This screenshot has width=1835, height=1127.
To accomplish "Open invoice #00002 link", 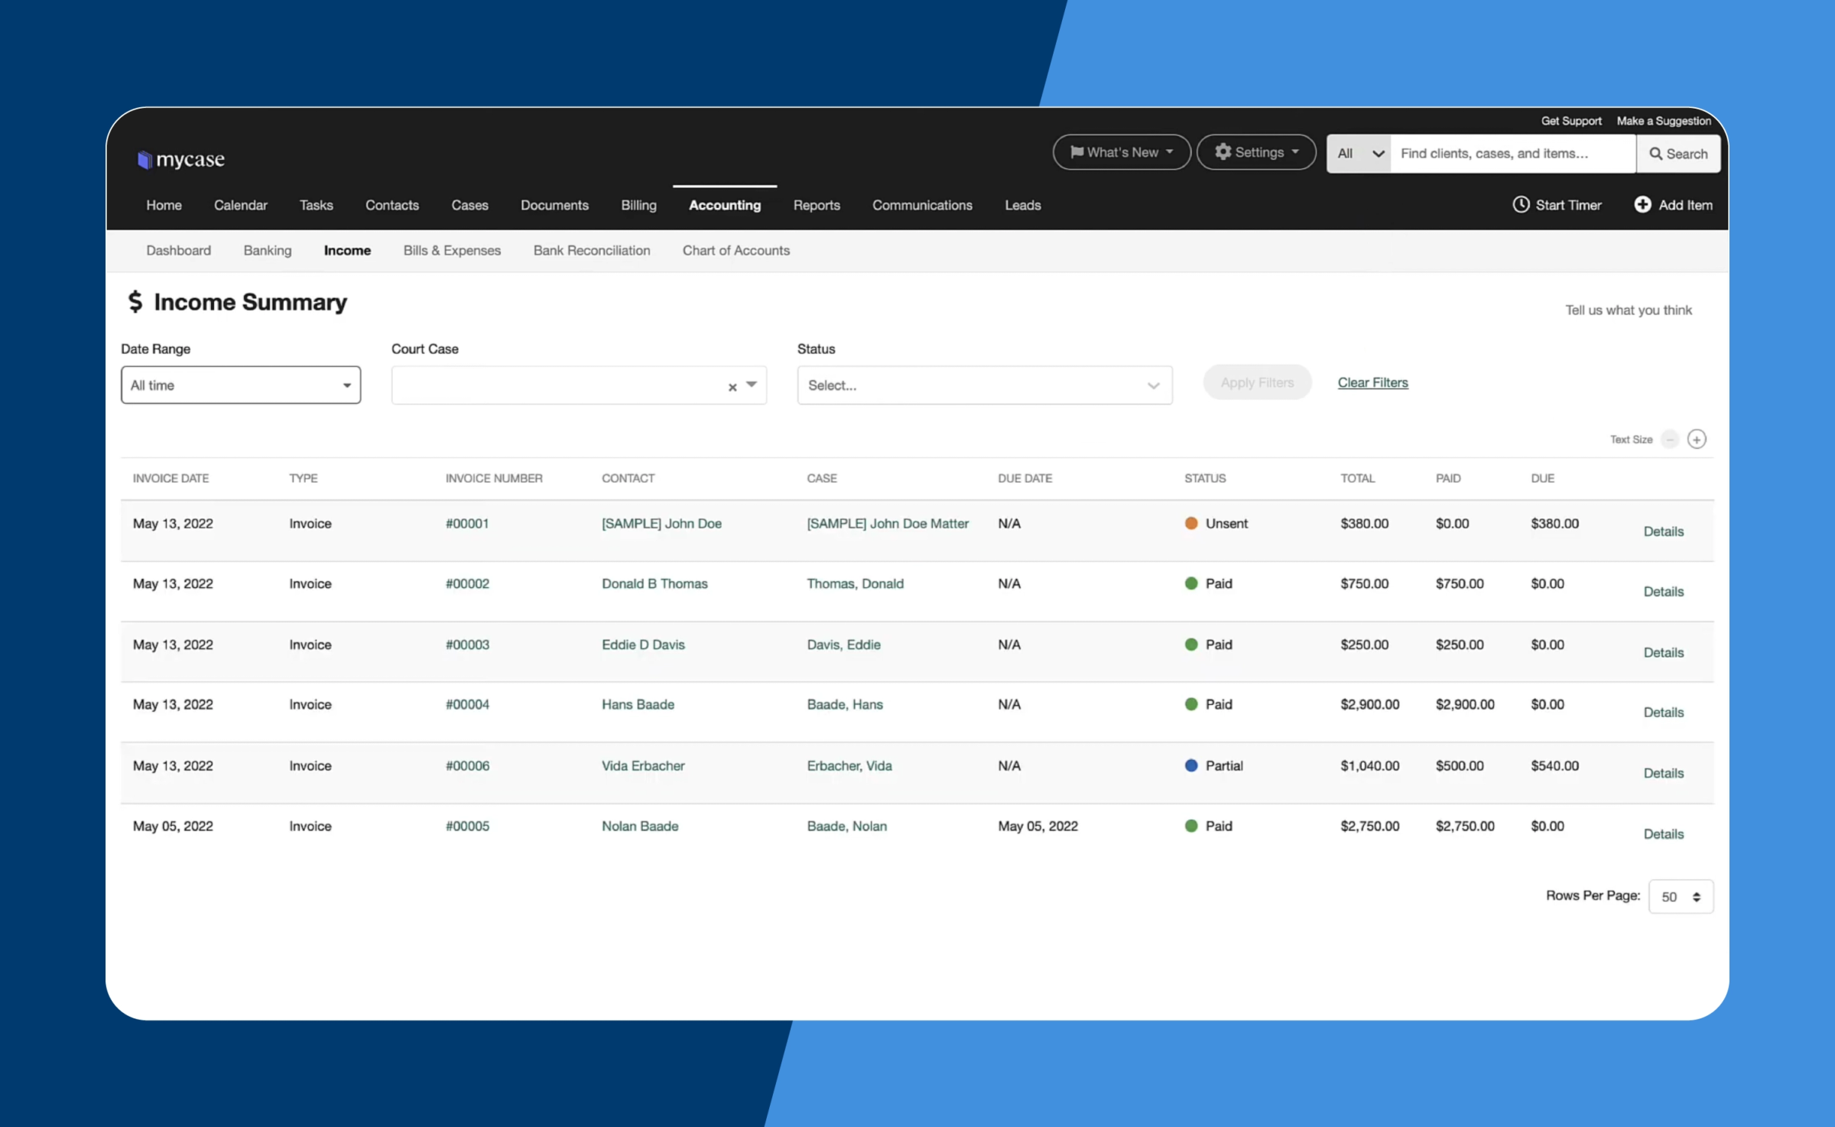I will coord(467,583).
